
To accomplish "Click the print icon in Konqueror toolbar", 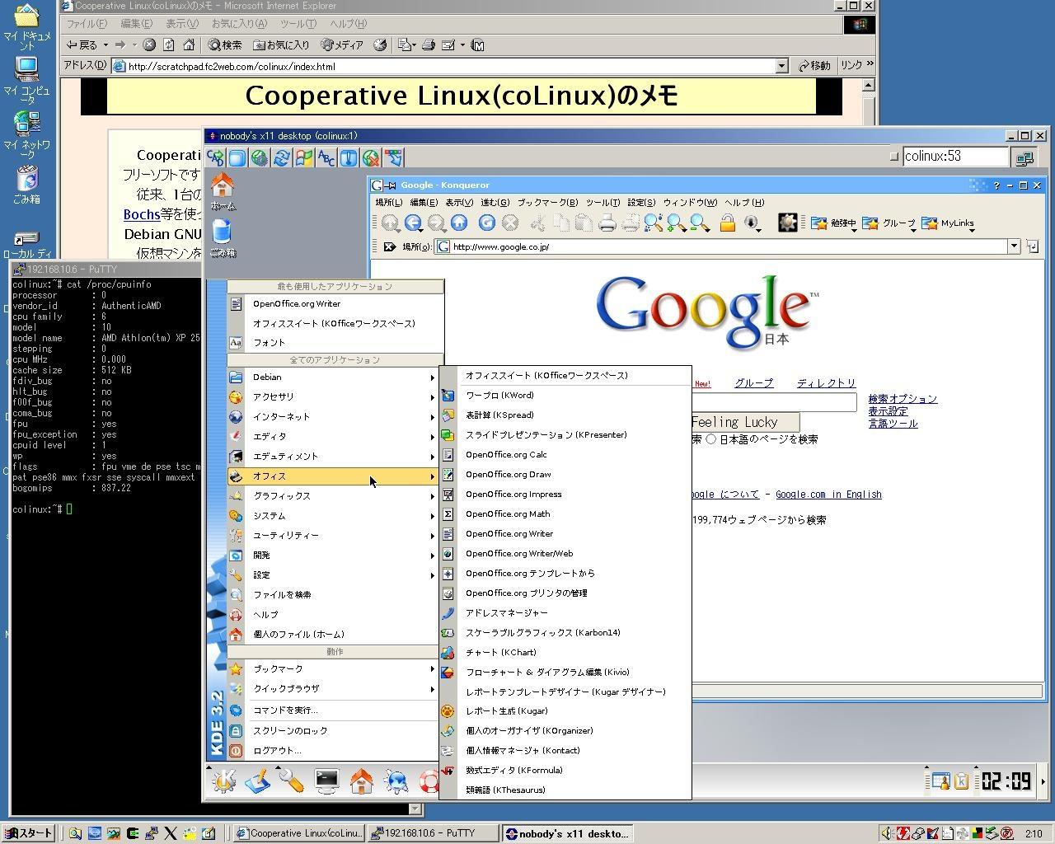I will pos(607,223).
